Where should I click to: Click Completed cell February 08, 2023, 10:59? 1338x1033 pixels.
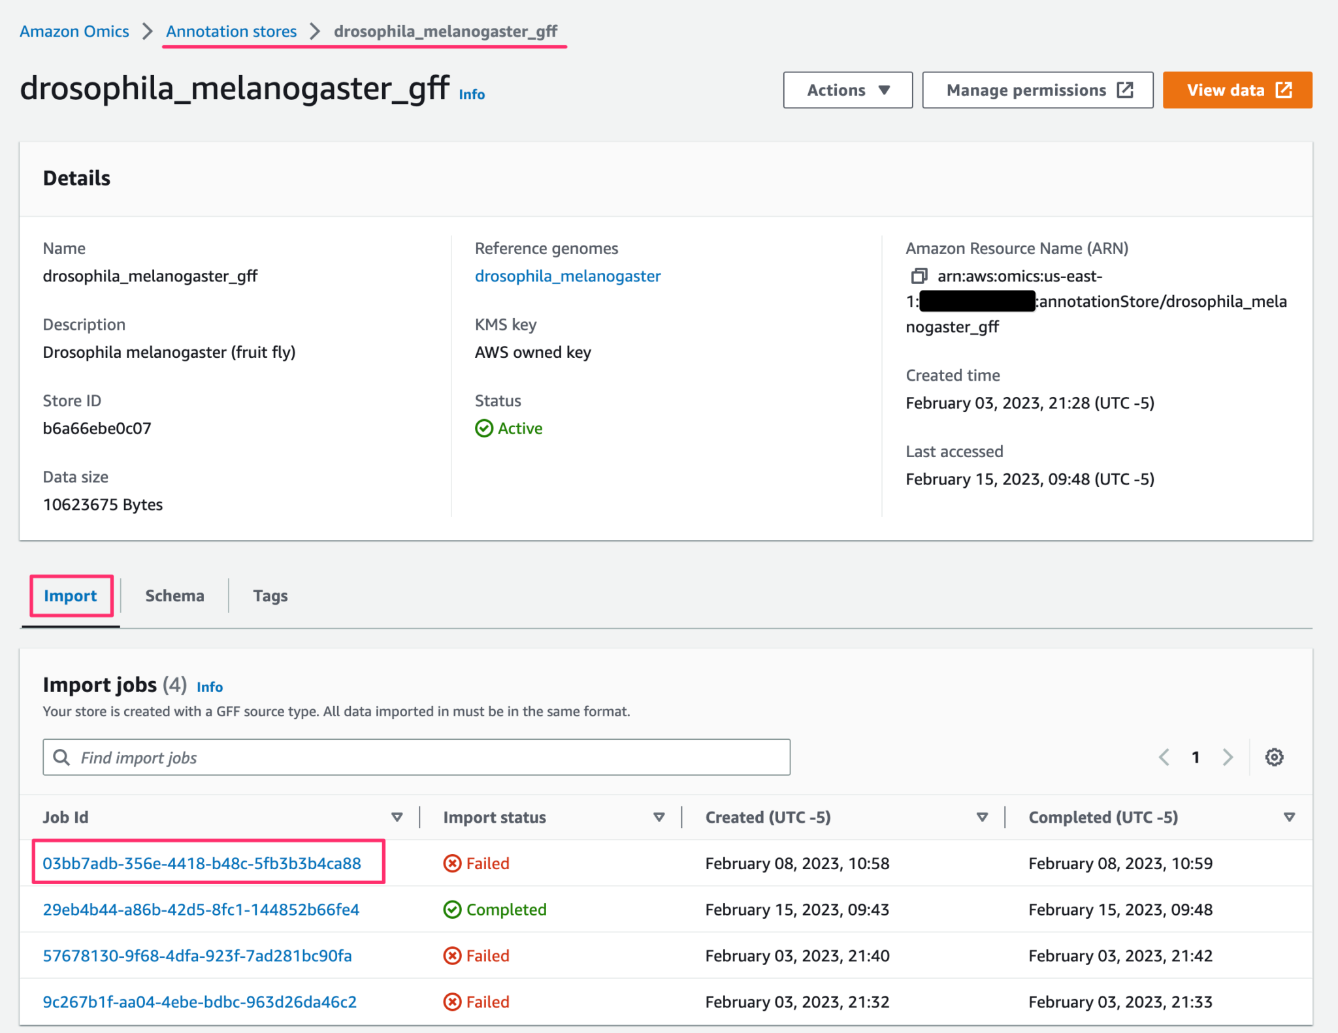point(1120,864)
